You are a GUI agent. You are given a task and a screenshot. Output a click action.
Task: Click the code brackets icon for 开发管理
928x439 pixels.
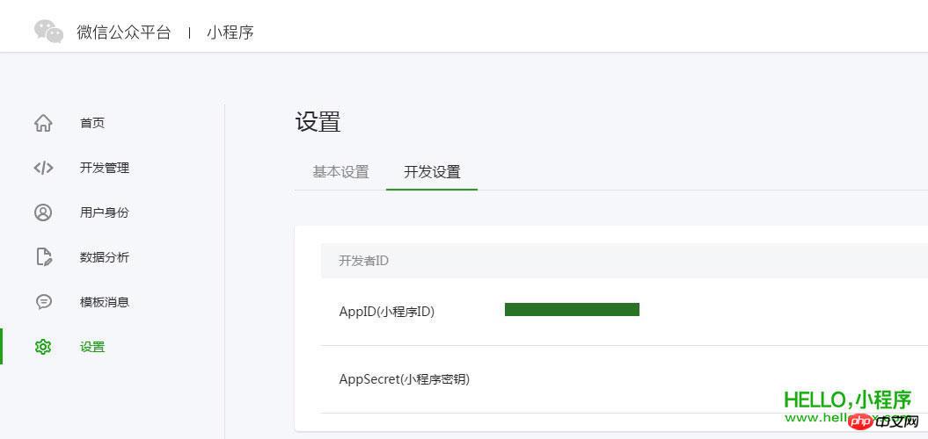point(43,168)
